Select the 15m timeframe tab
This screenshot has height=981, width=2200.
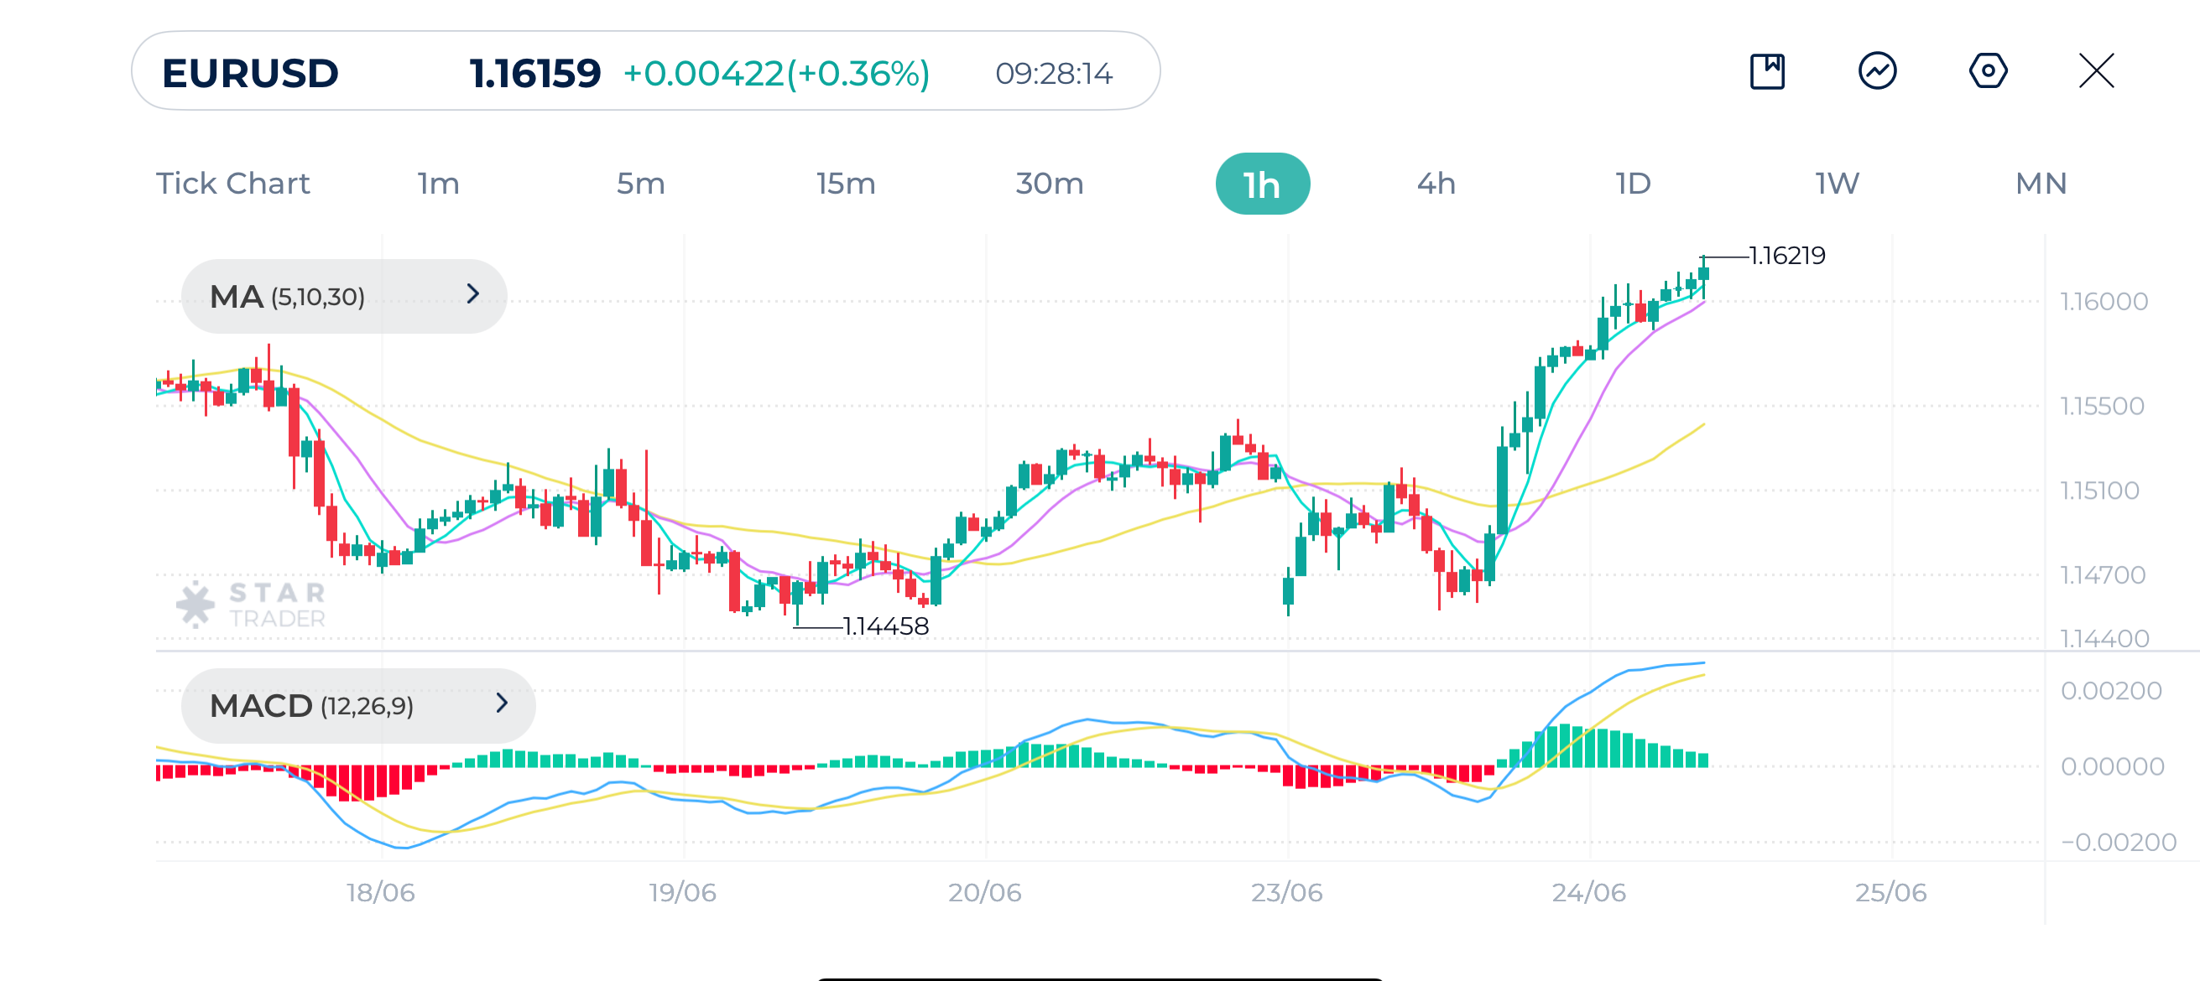[845, 182]
